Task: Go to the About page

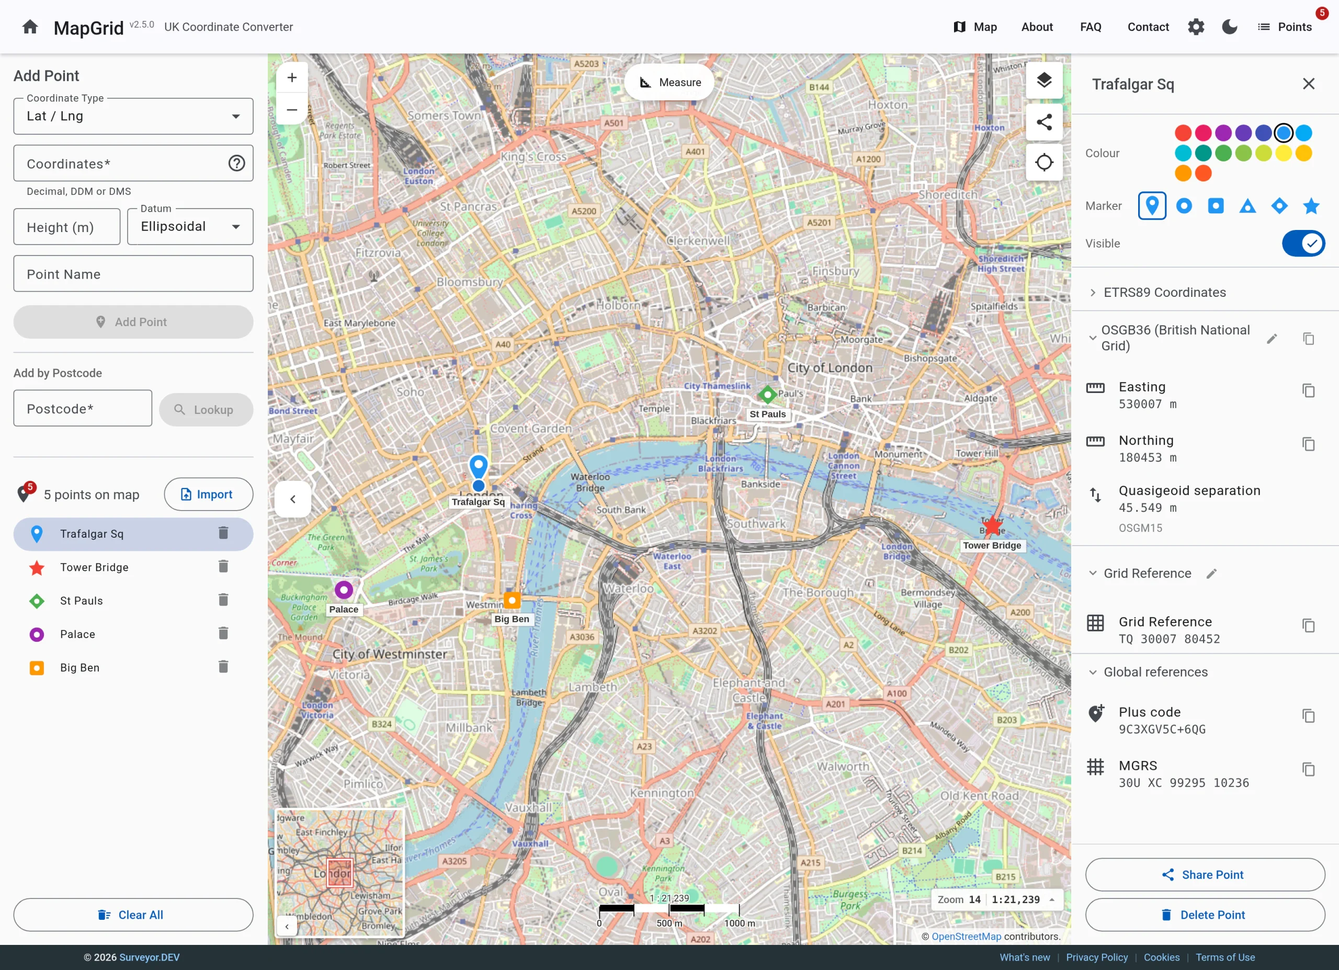Action: (1037, 27)
